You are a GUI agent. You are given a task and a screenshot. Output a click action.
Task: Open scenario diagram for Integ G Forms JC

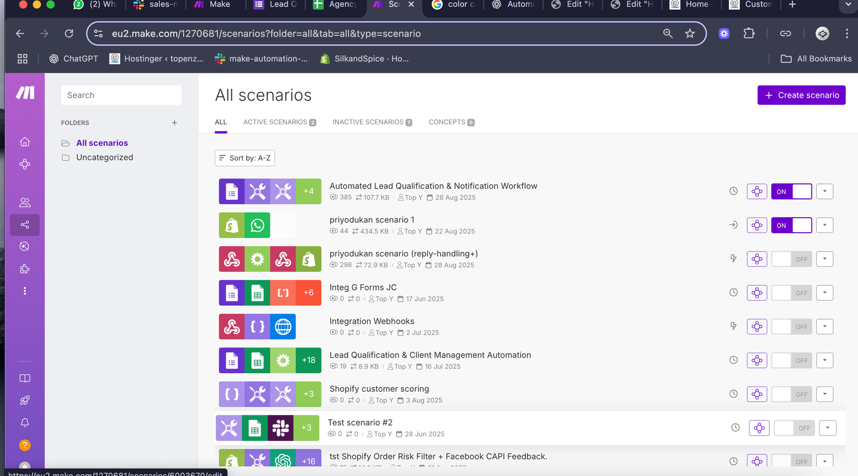coord(757,293)
